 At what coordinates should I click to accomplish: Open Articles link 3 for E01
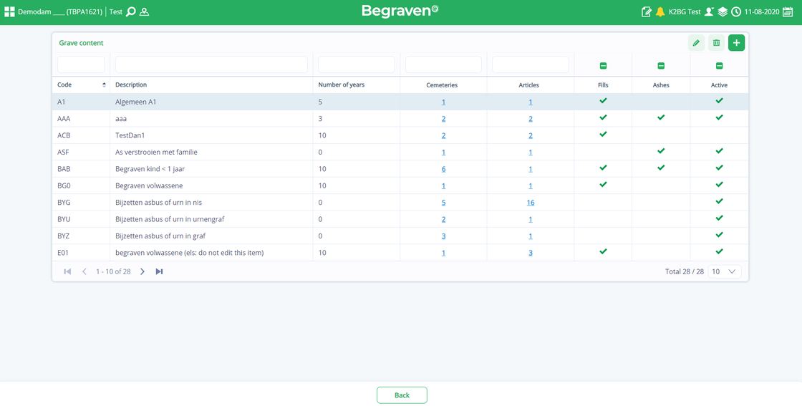click(531, 253)
